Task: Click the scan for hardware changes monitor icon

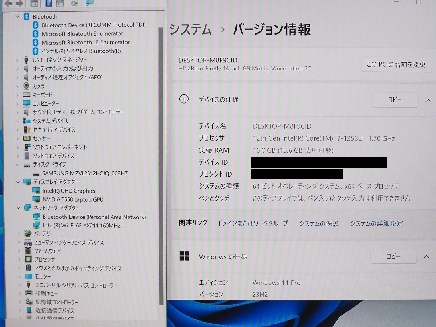Action: (x=89, y=3)
